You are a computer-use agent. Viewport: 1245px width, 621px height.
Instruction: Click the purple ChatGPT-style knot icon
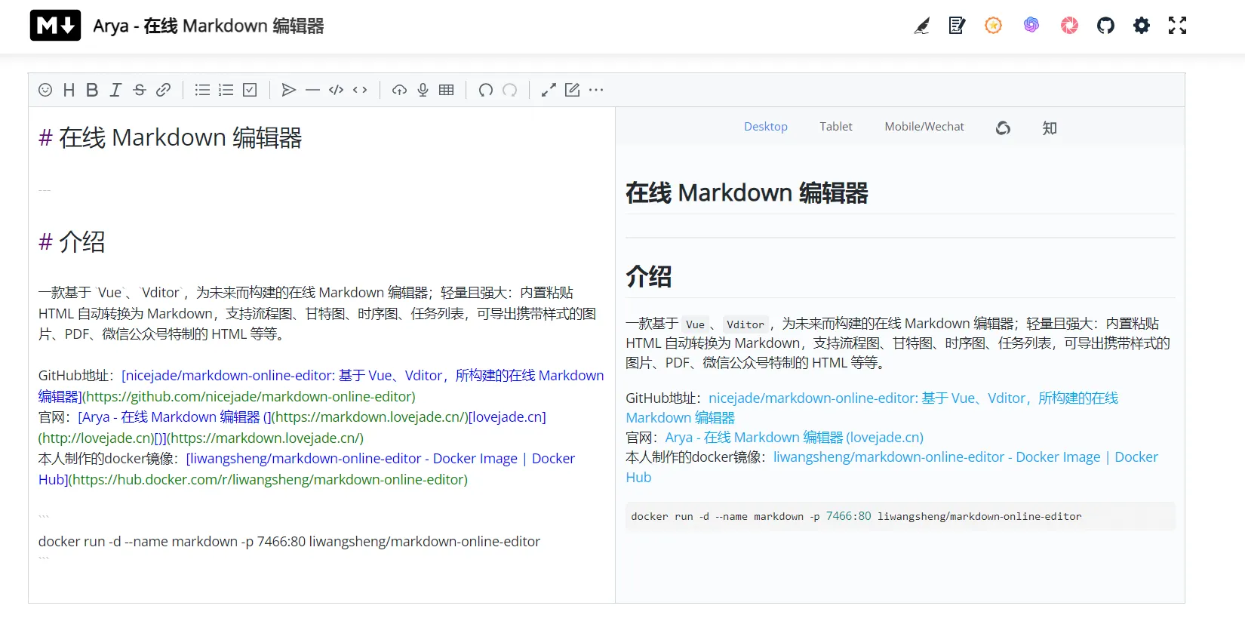point(1031,26)
